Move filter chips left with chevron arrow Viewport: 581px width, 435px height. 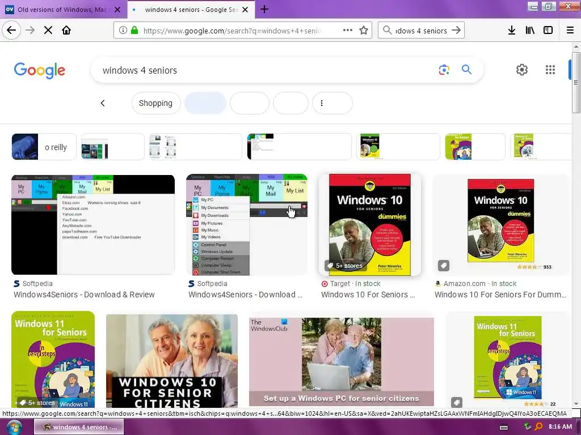103,103
